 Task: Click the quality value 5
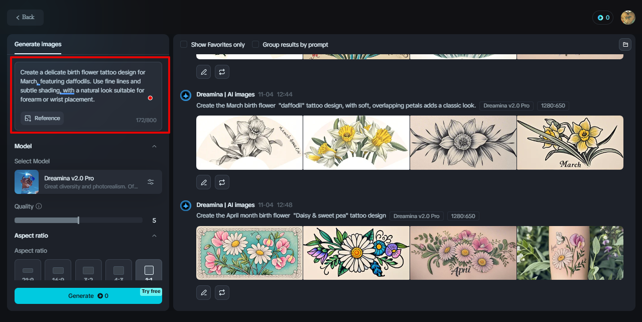click(x=154, y=221)
